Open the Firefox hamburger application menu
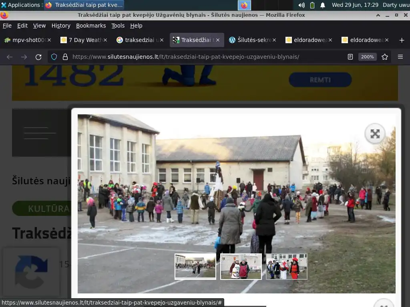This screenshot has height=307, width=410. (400, 57)
